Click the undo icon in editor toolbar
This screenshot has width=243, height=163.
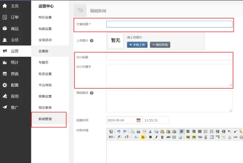coord(119,131)
